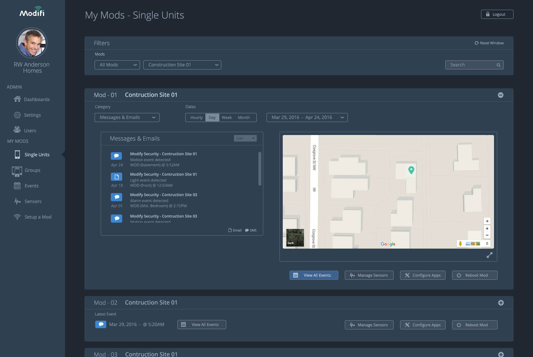Screen dimensions: 533x357
Task: Click View All Events for Mod 01
Action: click(314, 275)
